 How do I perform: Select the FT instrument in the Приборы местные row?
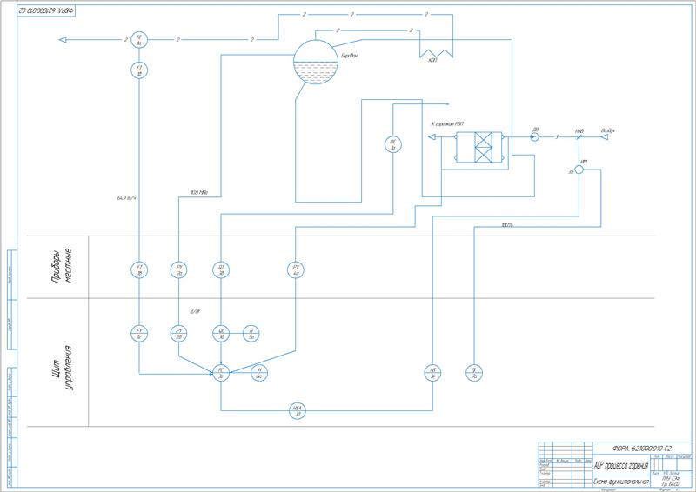click(139, 269)
